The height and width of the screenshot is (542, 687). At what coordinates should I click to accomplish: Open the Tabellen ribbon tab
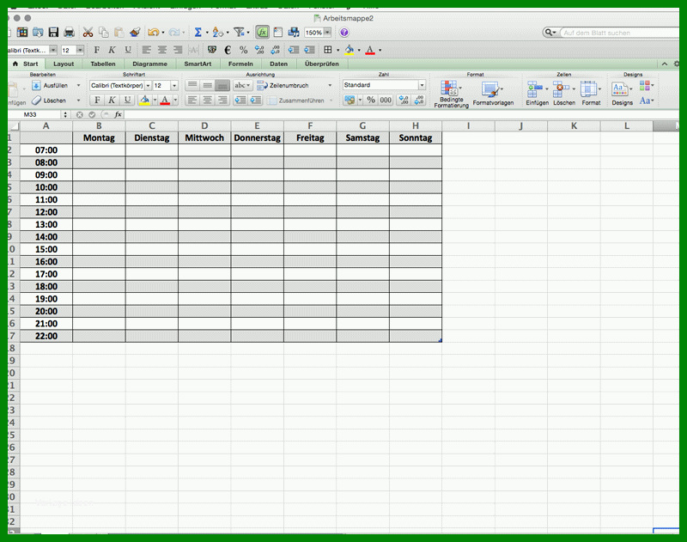click(x=103, y=64)
